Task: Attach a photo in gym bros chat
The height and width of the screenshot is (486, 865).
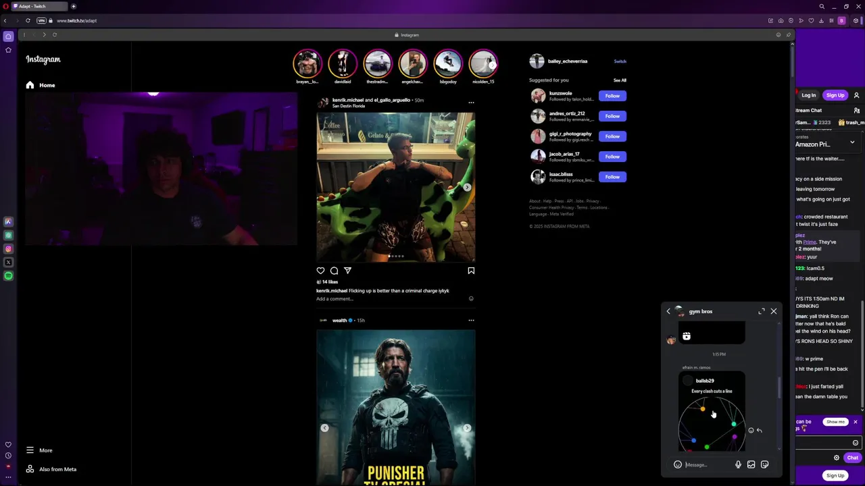Action: tap(751, 464)
